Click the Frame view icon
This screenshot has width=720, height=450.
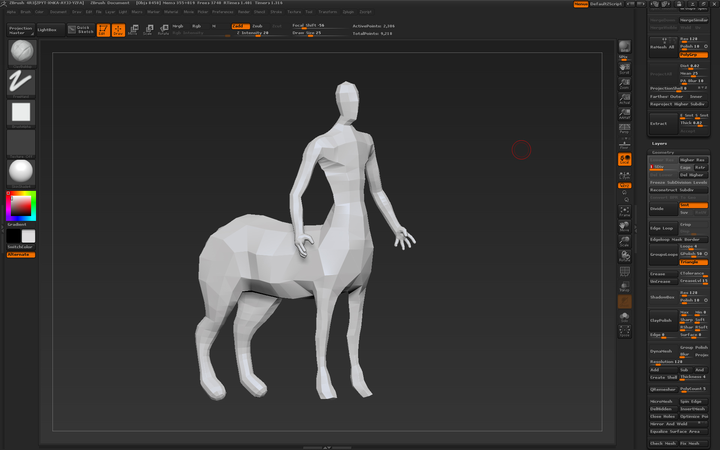(624, 211)
